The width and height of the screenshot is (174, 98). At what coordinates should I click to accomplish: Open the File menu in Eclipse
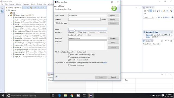pos(2,4)
